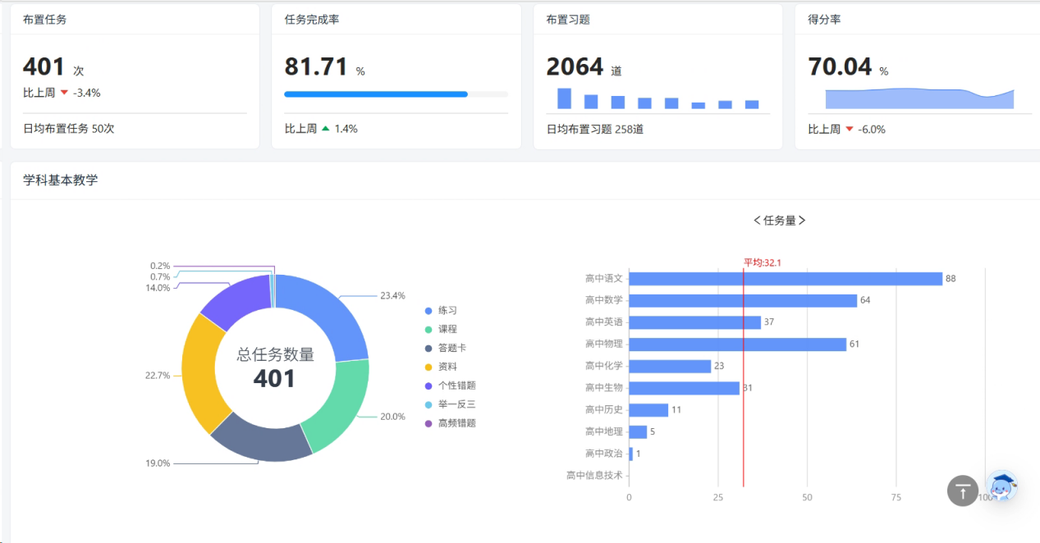Screen dimensions: 1040x543
Task: Click the right arrow beside 任务量
Action: pyautogui.click(x=802, y=221)
